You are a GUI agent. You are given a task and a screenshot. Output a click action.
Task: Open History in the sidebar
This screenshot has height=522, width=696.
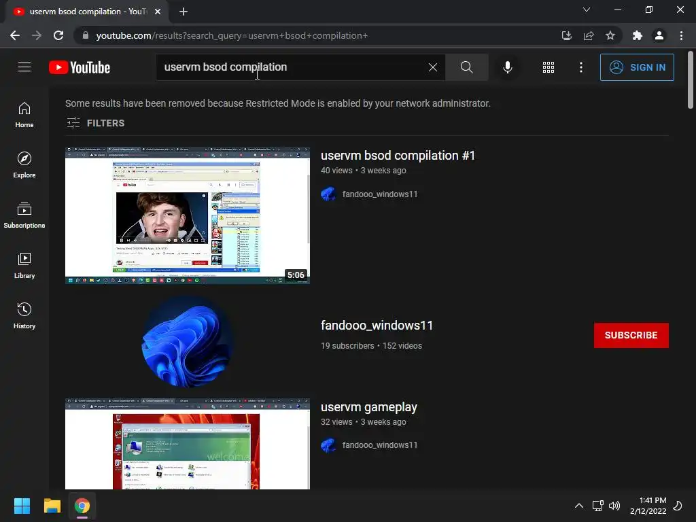[x=24, y=315]
